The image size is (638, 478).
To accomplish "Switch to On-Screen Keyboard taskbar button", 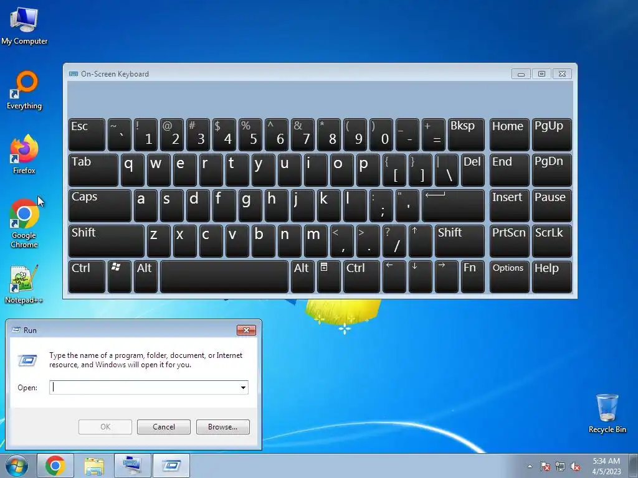I will (x=133, y=466).
